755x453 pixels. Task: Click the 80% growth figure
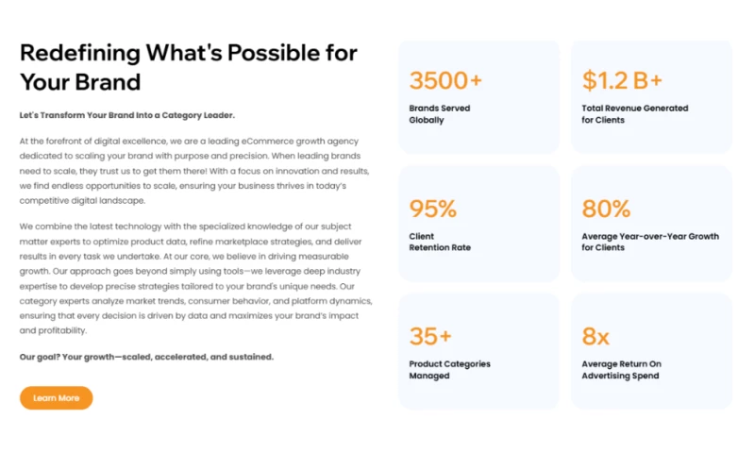(x=606, y=209)
